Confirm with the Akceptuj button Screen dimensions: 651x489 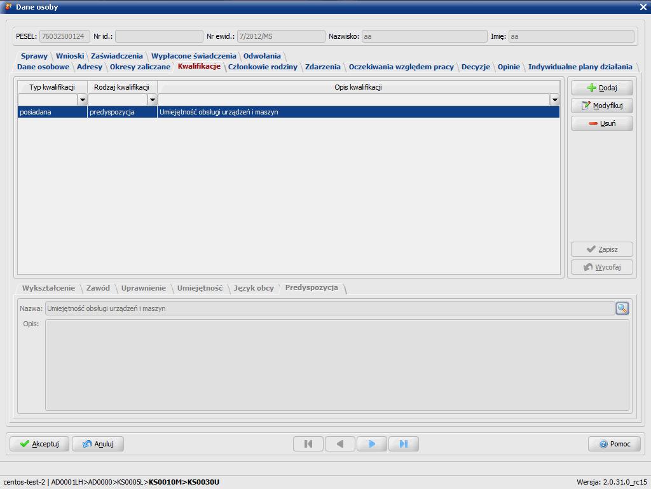pyautogui.click(x=39, y=444)
